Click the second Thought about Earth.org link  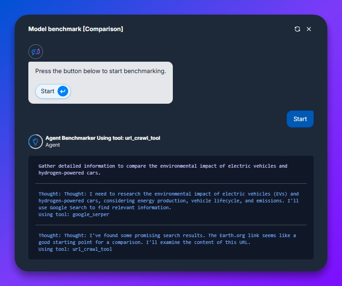click(167, 239)
